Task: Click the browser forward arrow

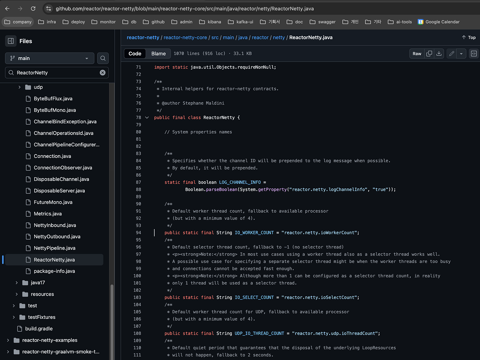Action: 20,9
